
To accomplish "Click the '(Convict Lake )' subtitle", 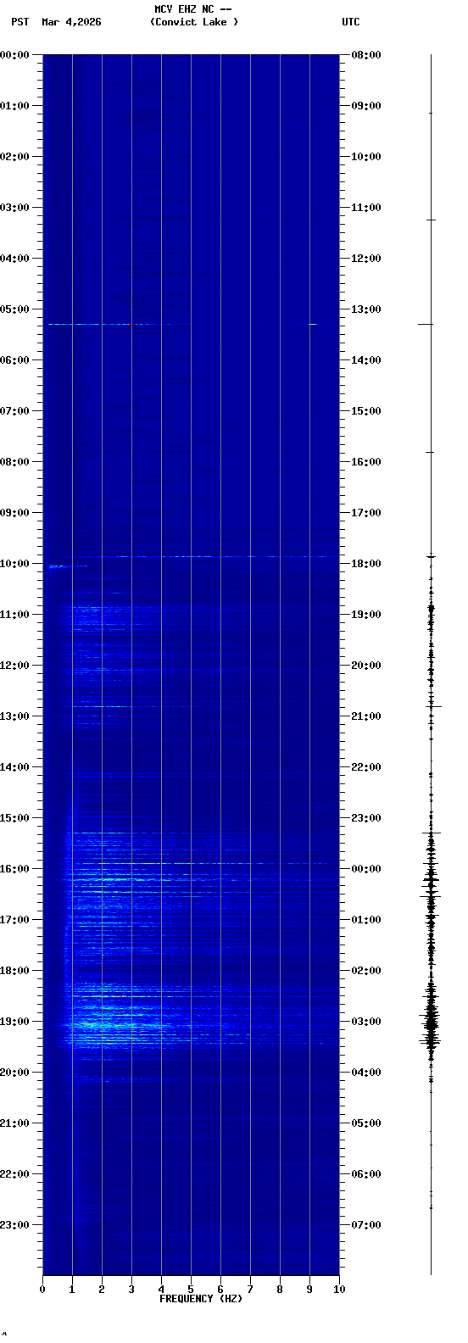I will pos(194,22).
